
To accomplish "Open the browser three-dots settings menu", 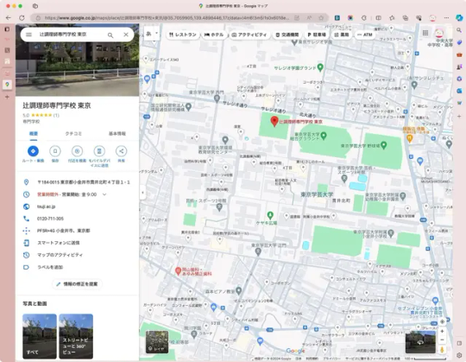I will tap(446, 18).
